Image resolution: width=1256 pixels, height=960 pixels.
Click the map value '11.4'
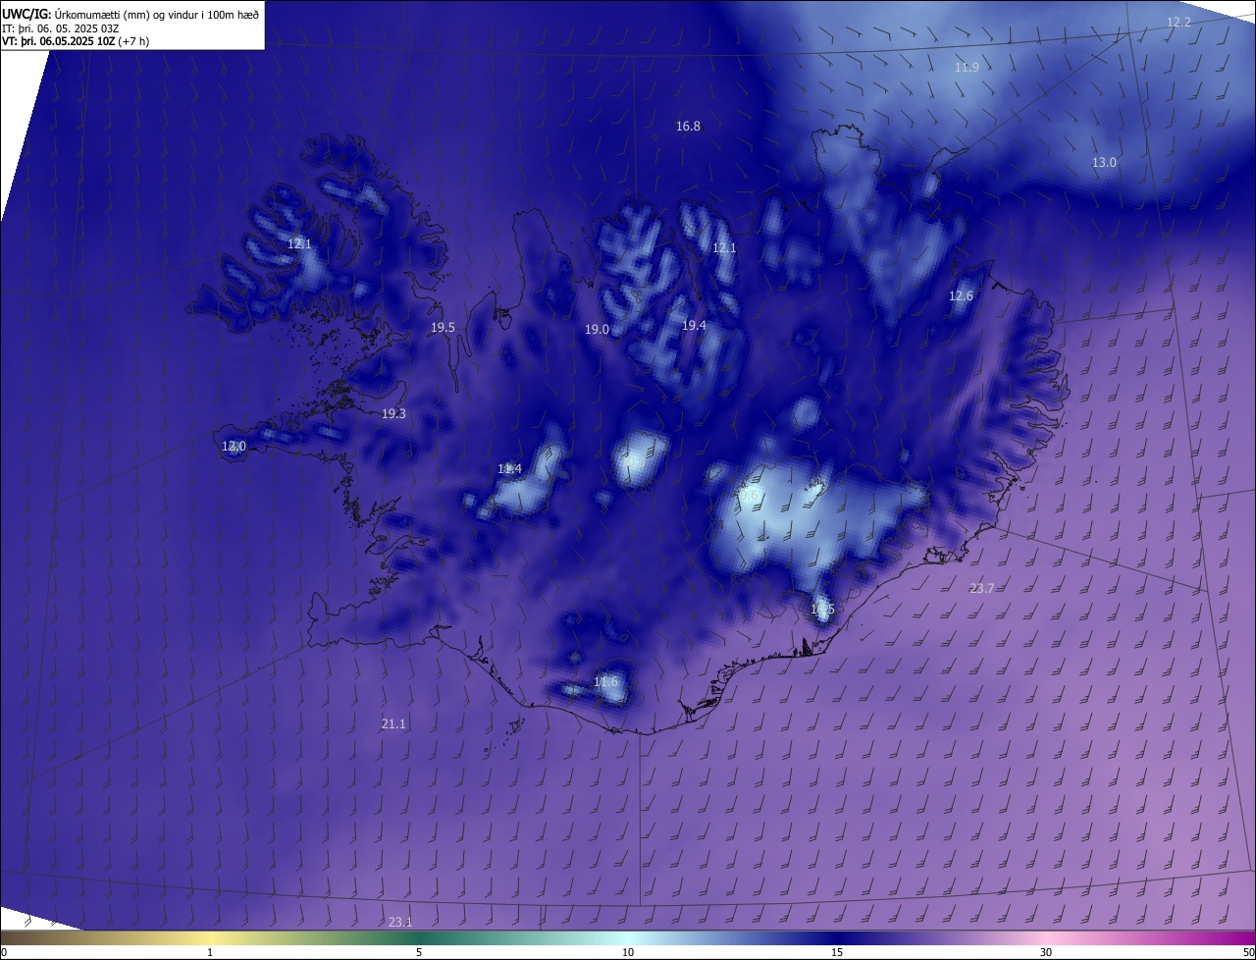pyautogui.click(x=509, y=468)
